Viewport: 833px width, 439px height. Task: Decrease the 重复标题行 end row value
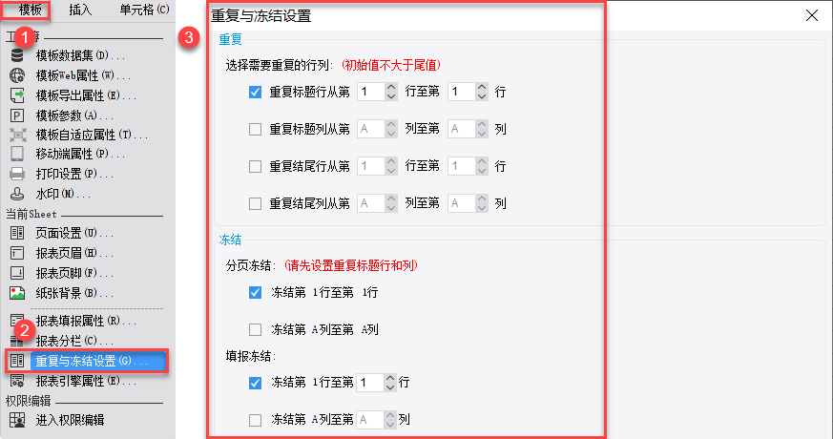481,97
